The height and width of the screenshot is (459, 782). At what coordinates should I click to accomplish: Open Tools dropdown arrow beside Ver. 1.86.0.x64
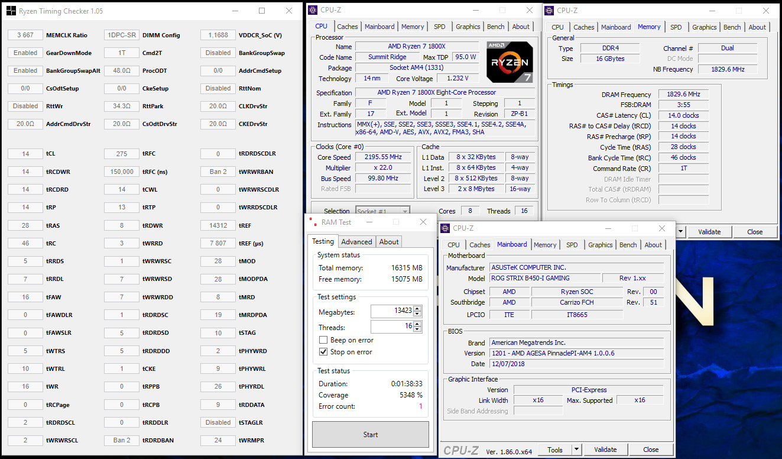pos(576,450)
